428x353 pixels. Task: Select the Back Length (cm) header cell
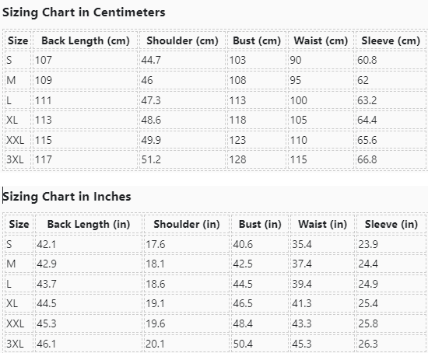[x=85, y=41]
